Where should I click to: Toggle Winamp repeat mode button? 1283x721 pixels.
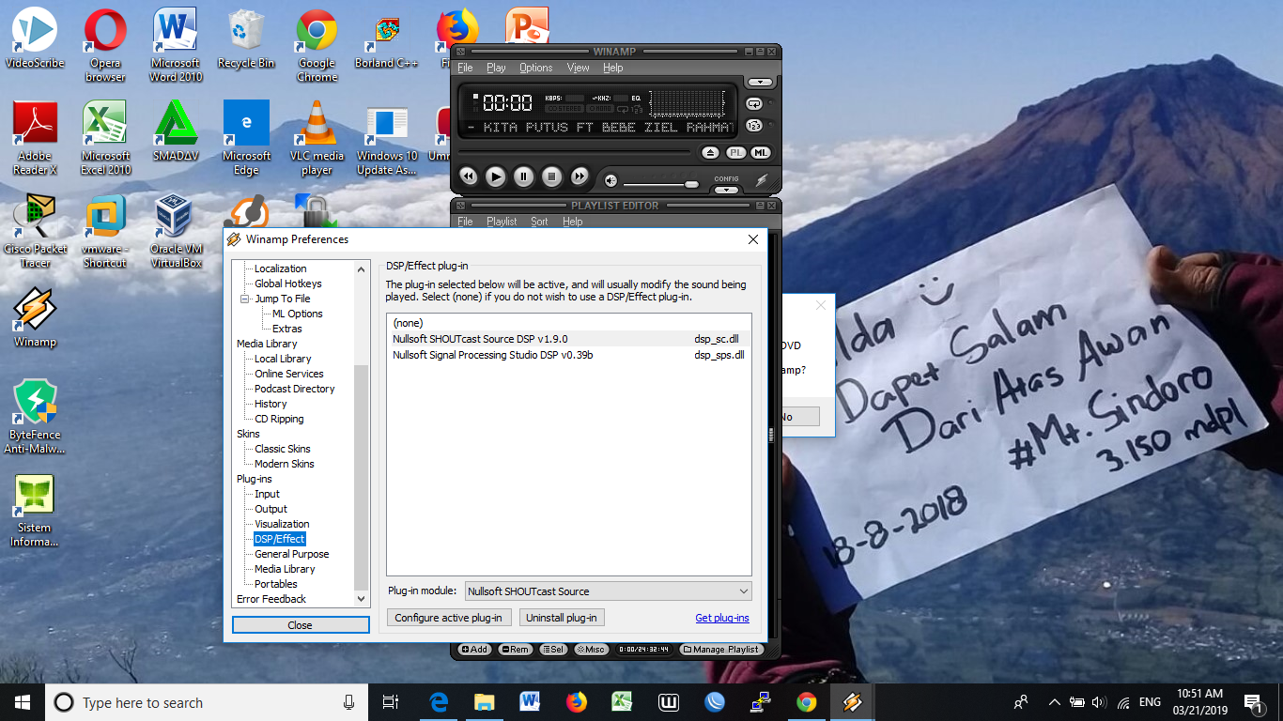coord(754,104)
